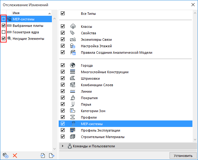Click scroll up arrow of types list

click(195, 13)
